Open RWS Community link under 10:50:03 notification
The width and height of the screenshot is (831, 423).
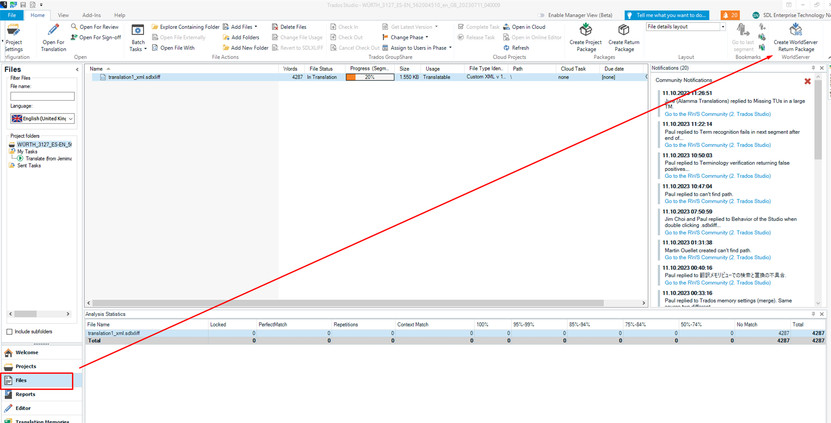pyautogui.click(x=717, y=176)
